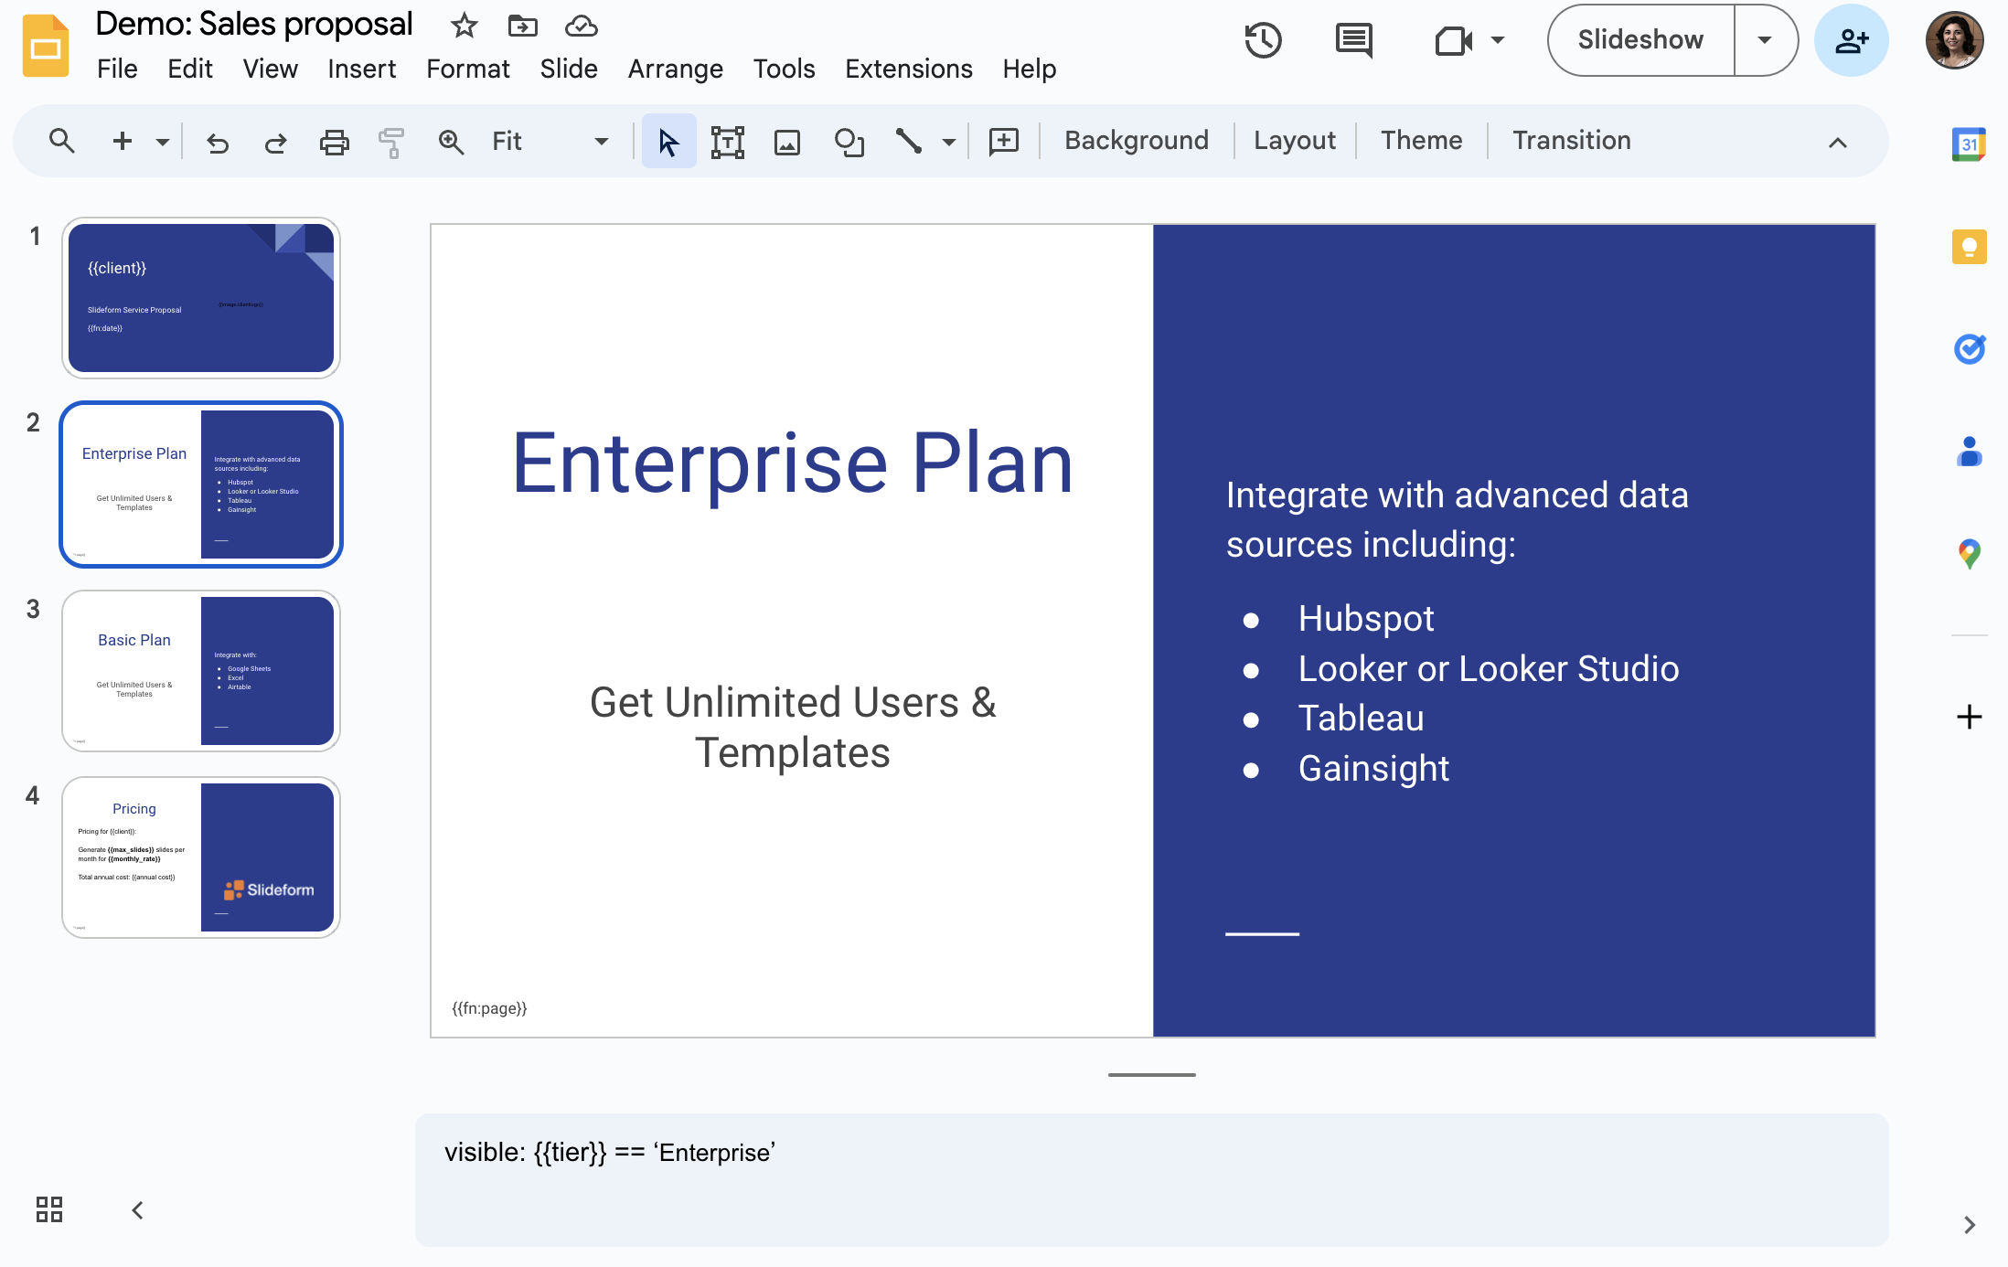The image size is (2008, 1267).
Task: Click the Layout button
Action: (1295, 141)
